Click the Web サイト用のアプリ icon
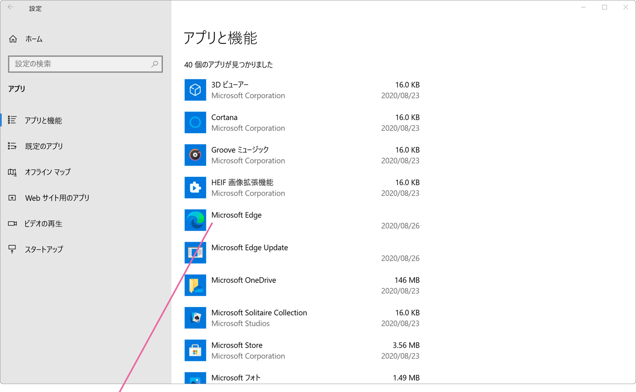This screenshot has width=636, height=392. [x=12, y=198]
